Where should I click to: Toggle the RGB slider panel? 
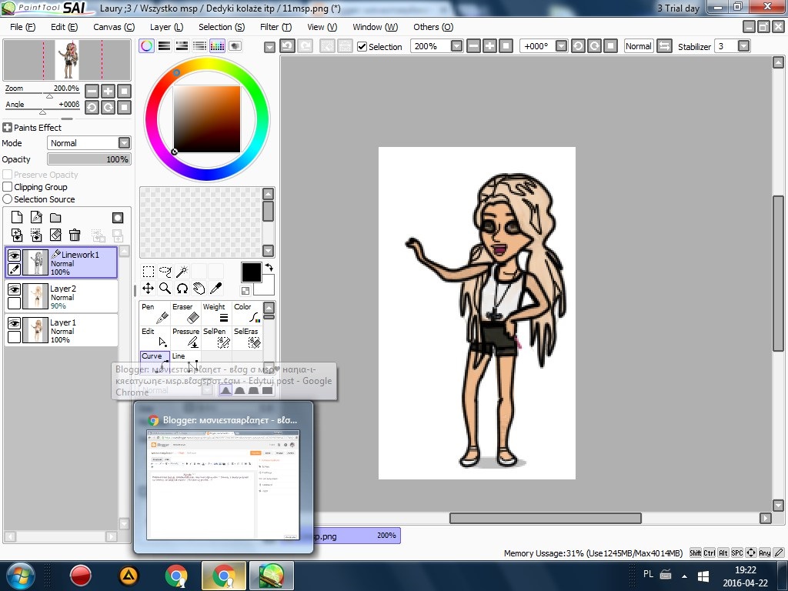165,46
